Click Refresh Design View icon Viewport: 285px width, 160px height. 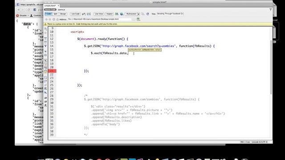point(148,14)
